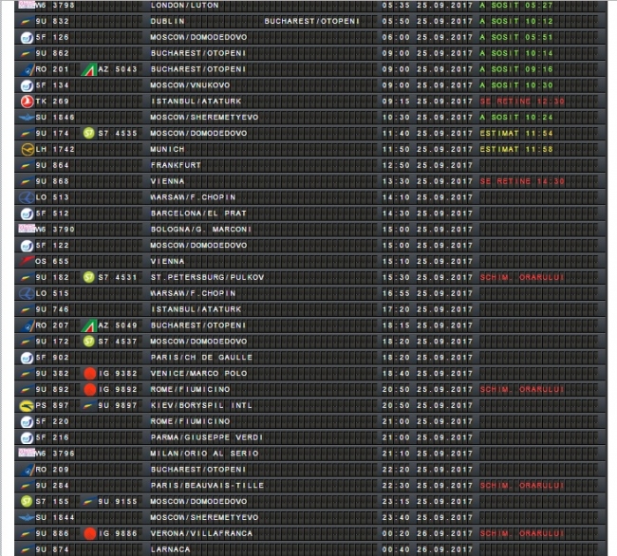
Task: Click the red circle logo beside IG 9892
Action: (90, 390)
